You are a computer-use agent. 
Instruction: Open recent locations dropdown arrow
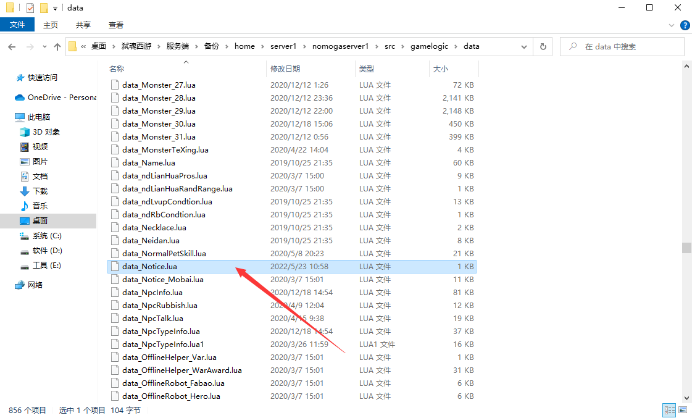44,46
